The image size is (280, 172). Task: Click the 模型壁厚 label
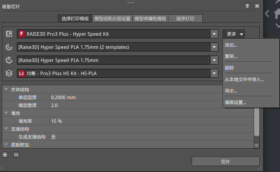(x=27, y=105)
